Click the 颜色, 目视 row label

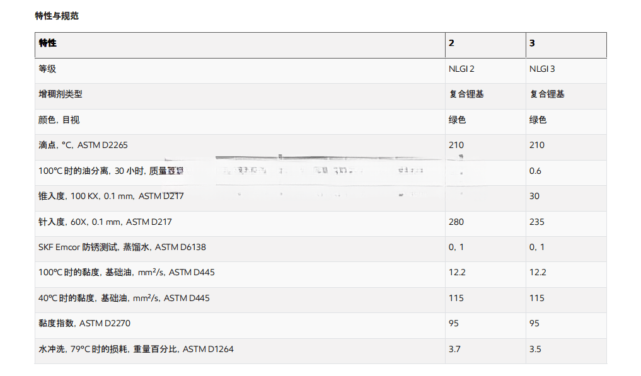pyautogui.click(x=59, y=120)
